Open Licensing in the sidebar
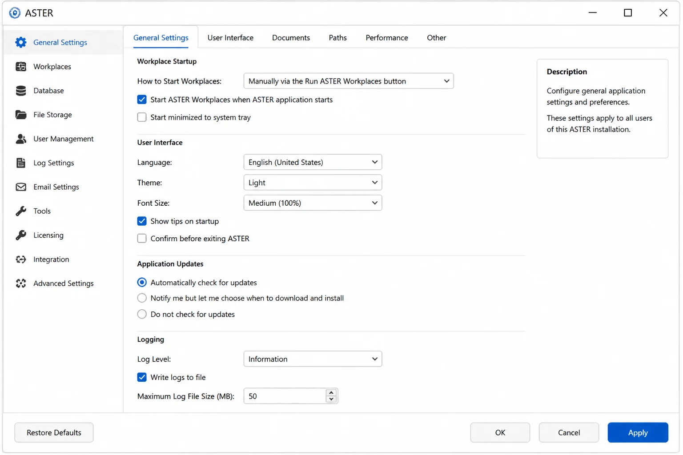This screenshot has height=455, width=683. pyautogui.click(x=63, y=235)
